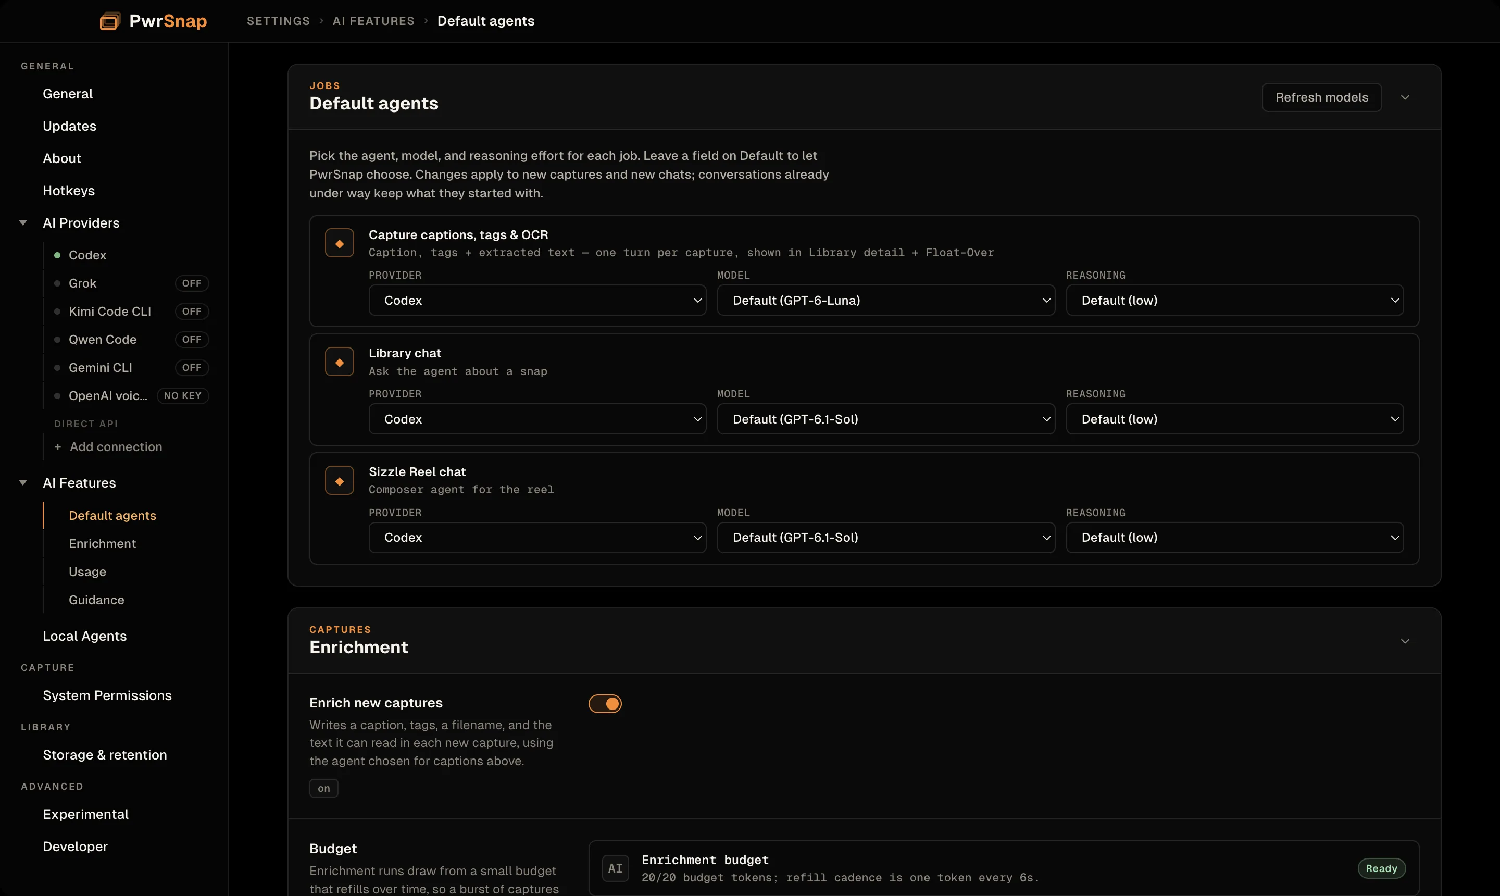Collapse the AI Providers tree arrow
The height and width of the screenshot is (896, 1500).
23,223
